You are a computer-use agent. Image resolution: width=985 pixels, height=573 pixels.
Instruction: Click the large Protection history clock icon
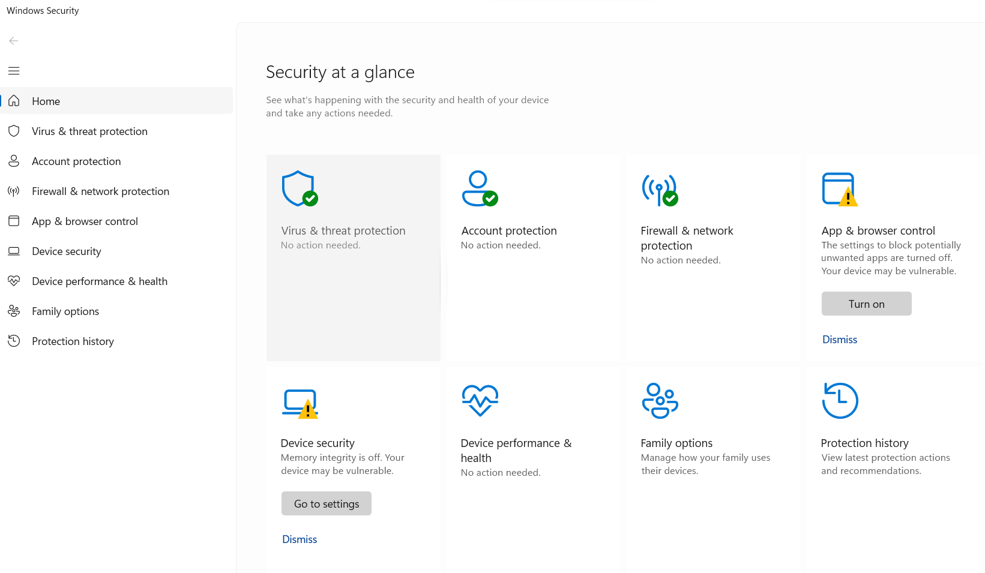pos(840,401)
